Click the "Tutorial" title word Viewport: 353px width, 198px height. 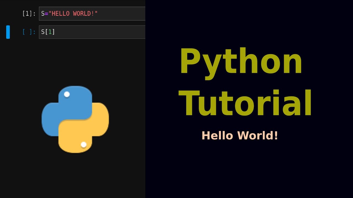click(x=245, y=103)
